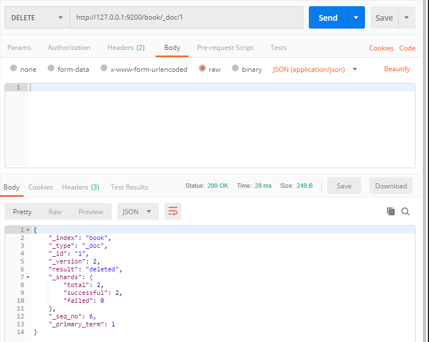Select the binary radio option

click(x=235, y=68)
